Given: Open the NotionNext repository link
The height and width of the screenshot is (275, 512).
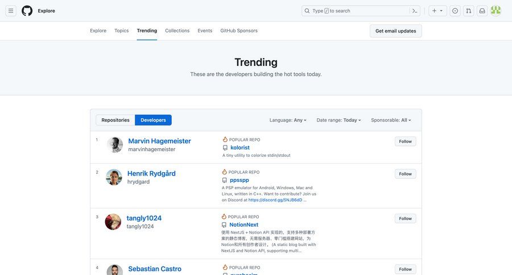Looking at the screenshot, I should pos(243,225).
